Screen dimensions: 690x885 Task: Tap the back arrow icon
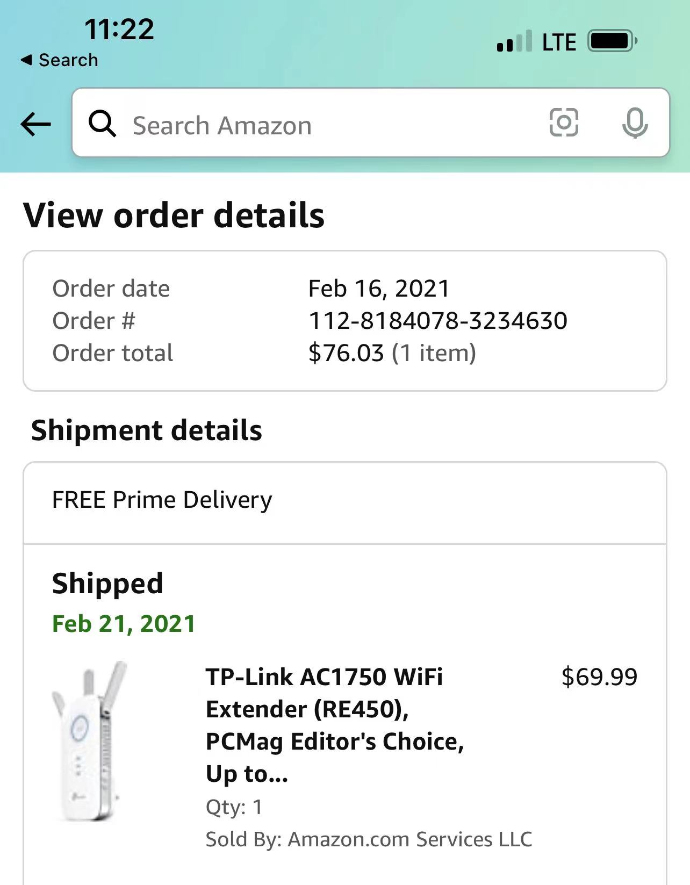(35, 124)
